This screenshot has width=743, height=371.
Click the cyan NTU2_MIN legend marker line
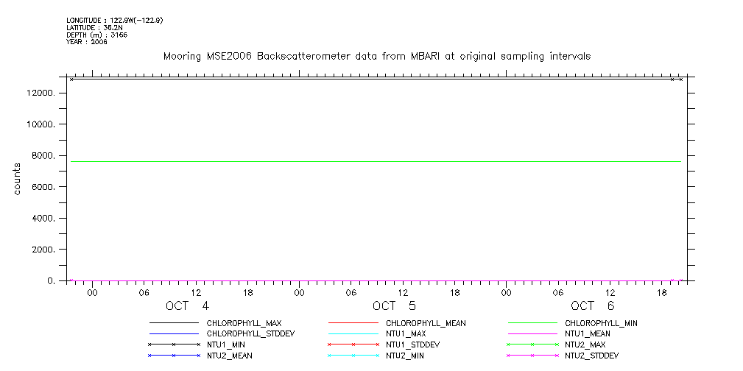pyautogui.click(x=353, y=356)
